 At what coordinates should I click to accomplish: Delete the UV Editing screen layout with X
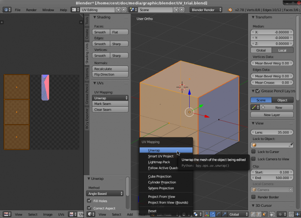click(x=124, y=9)
